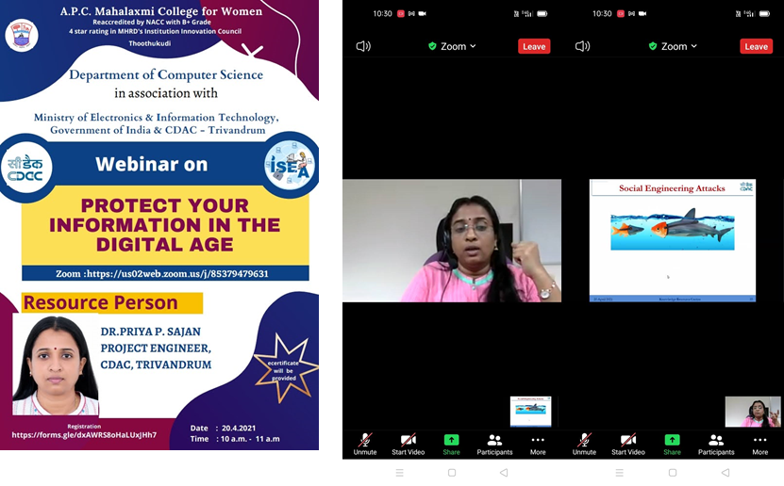Screen dimensions: 784x486
Task: Unmute microphone in left Zoom screen
Action: [x=365, y=444]
